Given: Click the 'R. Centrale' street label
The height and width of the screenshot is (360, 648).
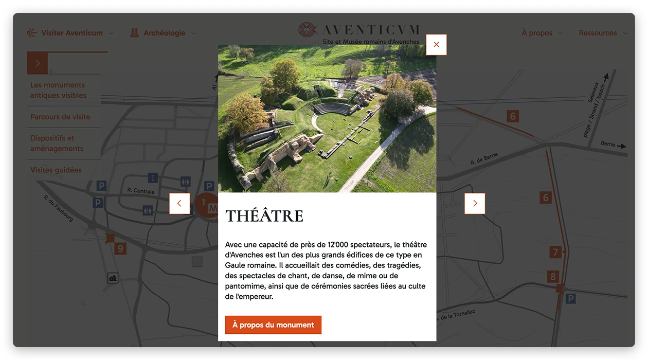Looking at the screenshot, I should coord(141,191).
